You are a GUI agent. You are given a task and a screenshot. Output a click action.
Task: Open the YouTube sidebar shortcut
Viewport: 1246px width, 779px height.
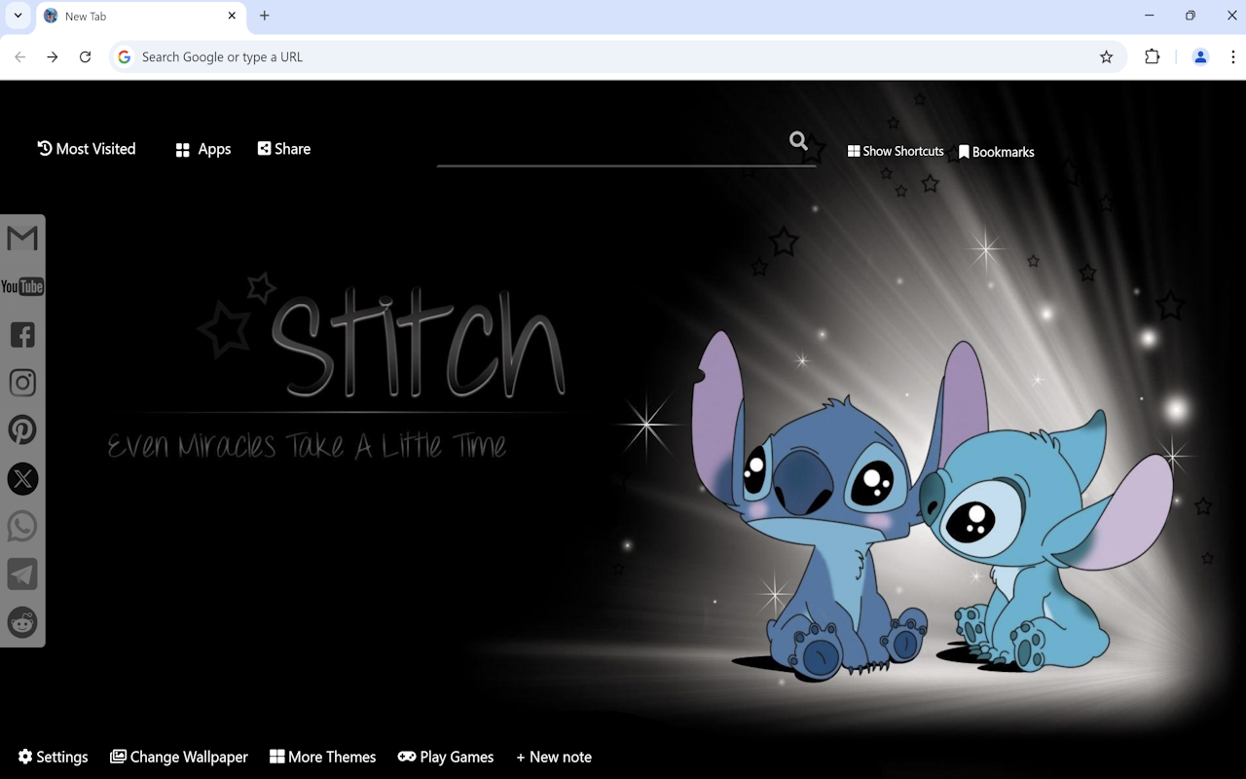(x=21, y=285)
